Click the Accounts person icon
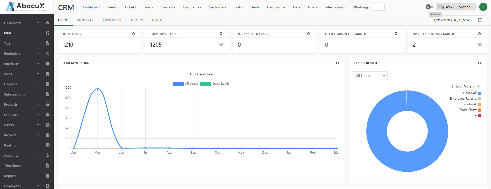491x189 pixels. [x=47, y=155]
